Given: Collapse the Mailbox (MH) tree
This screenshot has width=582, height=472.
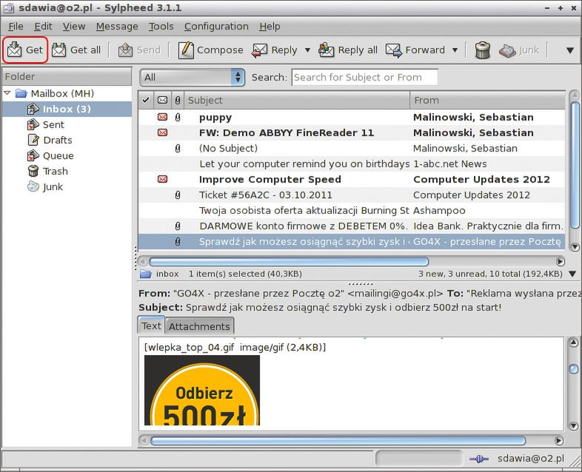Looking at the screenshot, I should tap(7, 93).
